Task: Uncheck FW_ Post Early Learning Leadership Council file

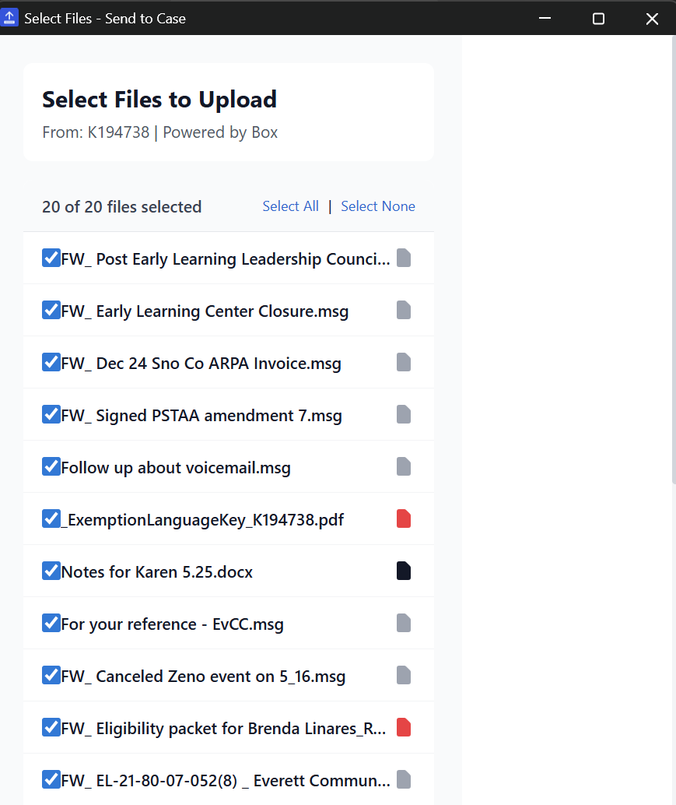Action: [x=51, y=258]
